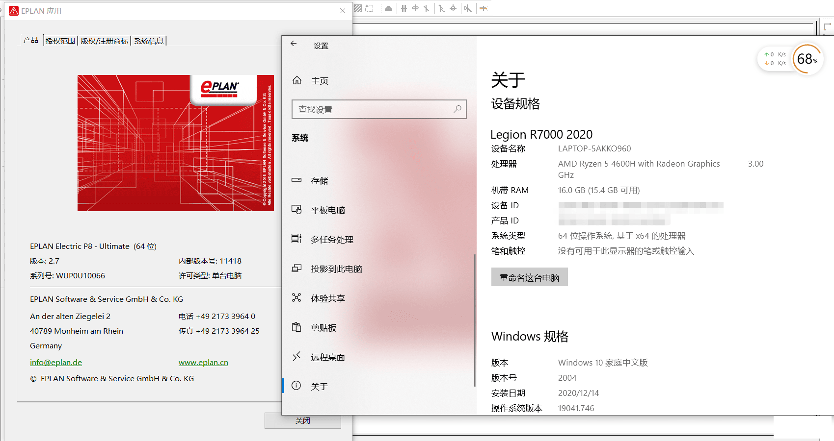This screenshot has width=834, height=441.
Task: Select the OS build 19041.746
Action: pos(576,408)
